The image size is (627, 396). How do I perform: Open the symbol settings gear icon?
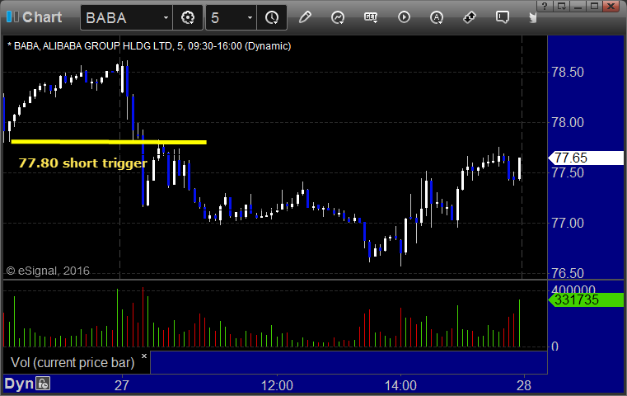[x=188, y=17]
